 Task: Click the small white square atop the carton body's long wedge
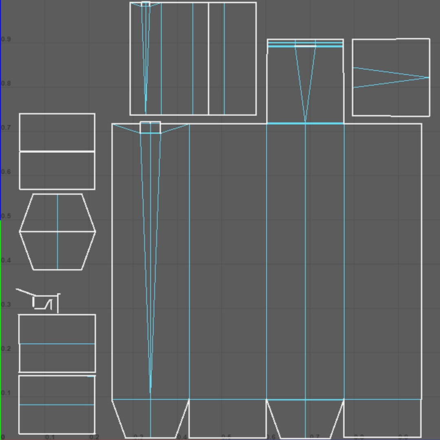(150, 128)
